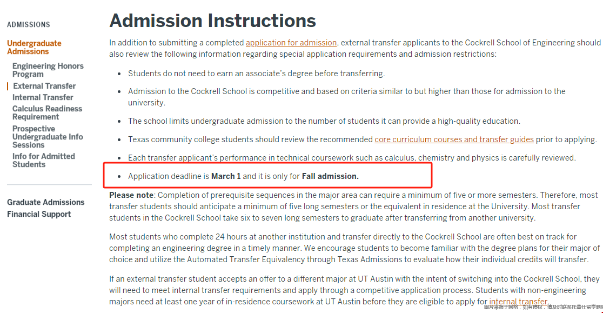Screen dimensions: 603x313
Task: Click the internal transfer link in last paragraph
Action: tap(517, 301)
